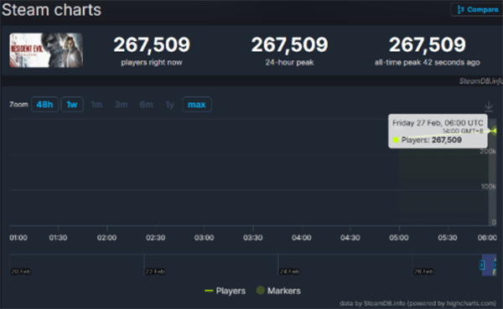This screenshot has height=309, width=503.
Task: Click the latest data point marker
Action: click(495, 131)
